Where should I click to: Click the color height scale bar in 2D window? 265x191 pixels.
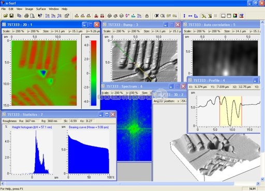(x=94, y=73)
